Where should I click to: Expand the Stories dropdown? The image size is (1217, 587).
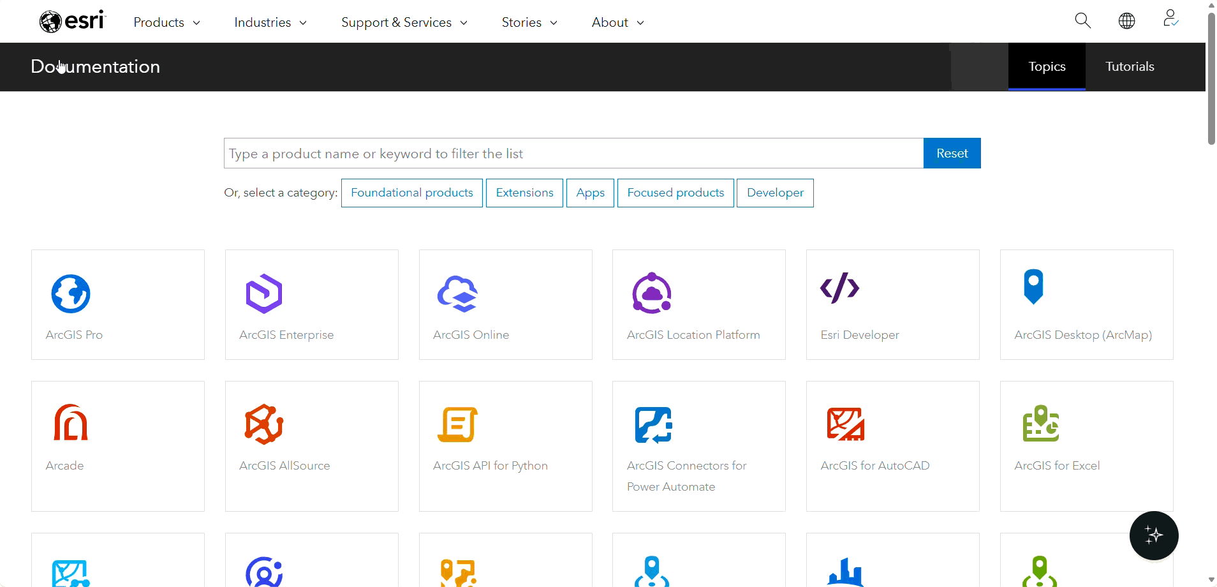coord(529,22)
